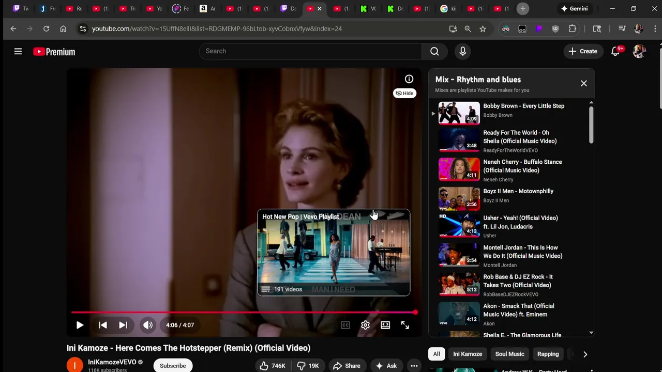The width and height of the screenshot is (662, 372).
Task: Select the Soul Music filter chip
Action: [x=509, y=354]
